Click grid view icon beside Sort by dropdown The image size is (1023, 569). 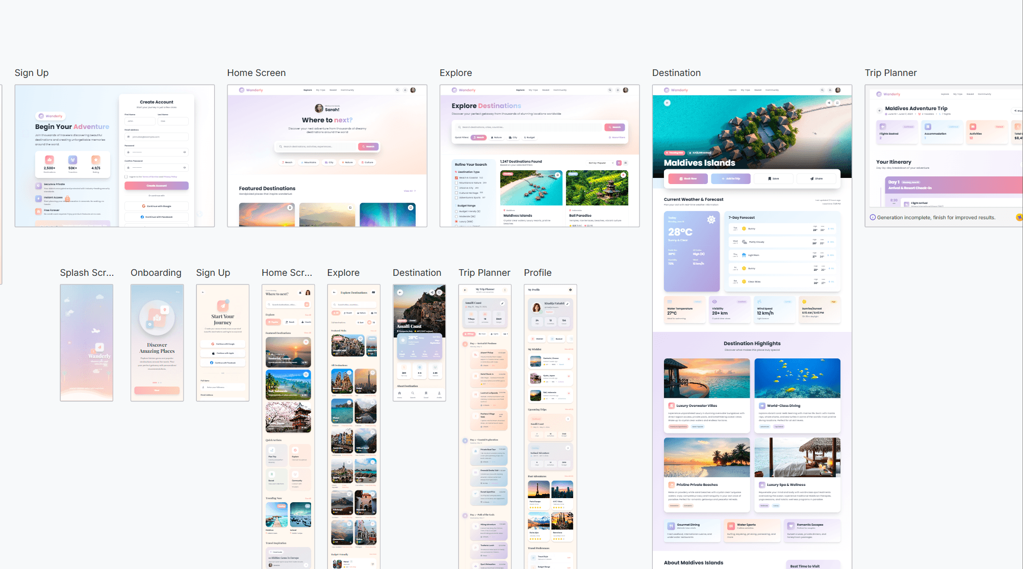[619, 163]
